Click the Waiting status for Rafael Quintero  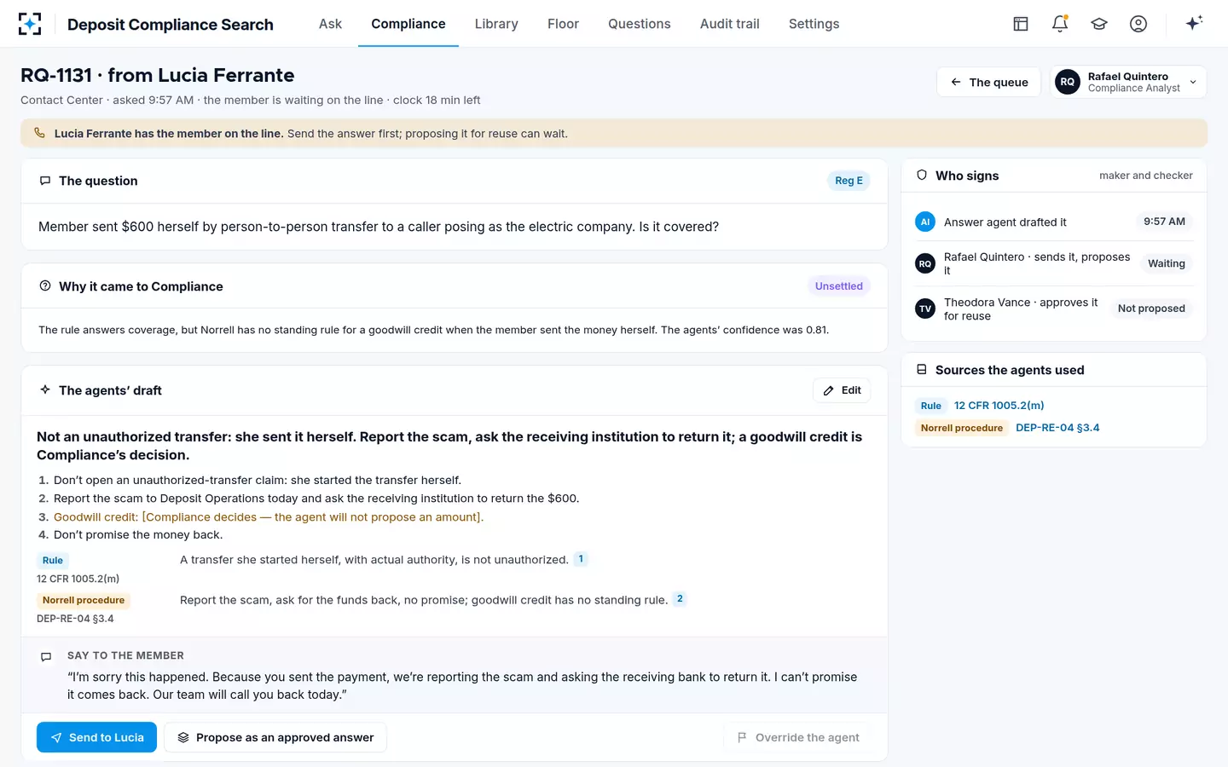pyautogui.click(x=1167, y=263)
